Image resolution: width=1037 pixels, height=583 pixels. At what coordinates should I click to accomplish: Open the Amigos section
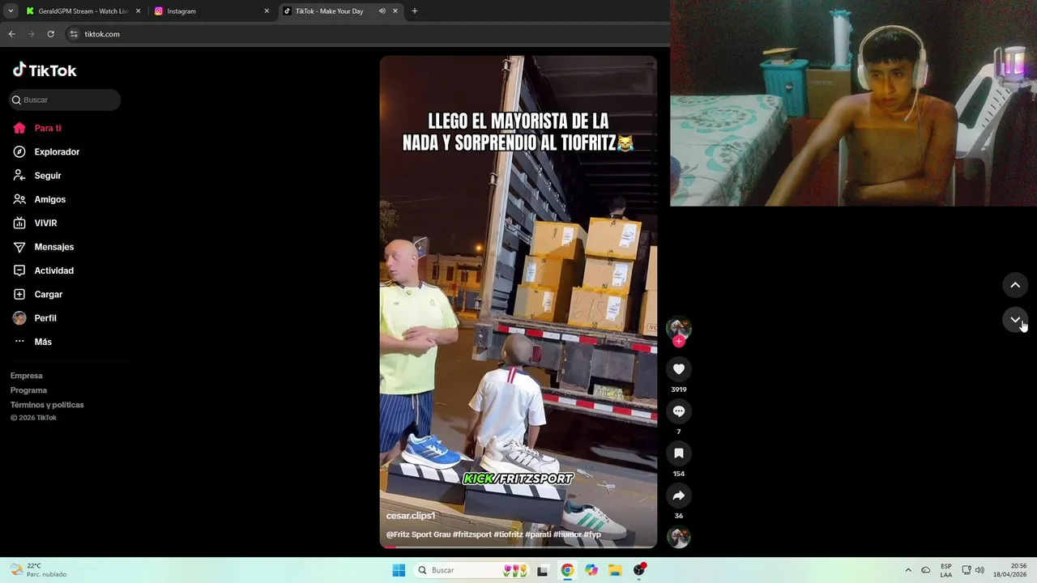point(40,199)
